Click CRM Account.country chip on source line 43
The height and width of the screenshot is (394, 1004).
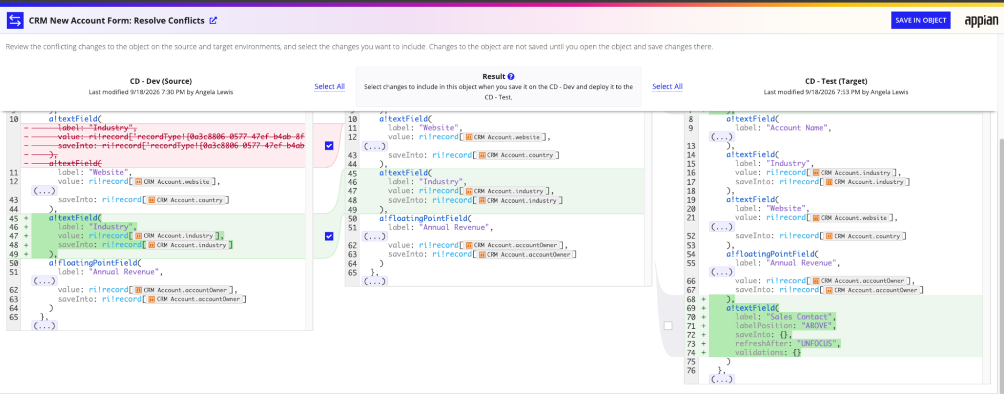[185, 200]
